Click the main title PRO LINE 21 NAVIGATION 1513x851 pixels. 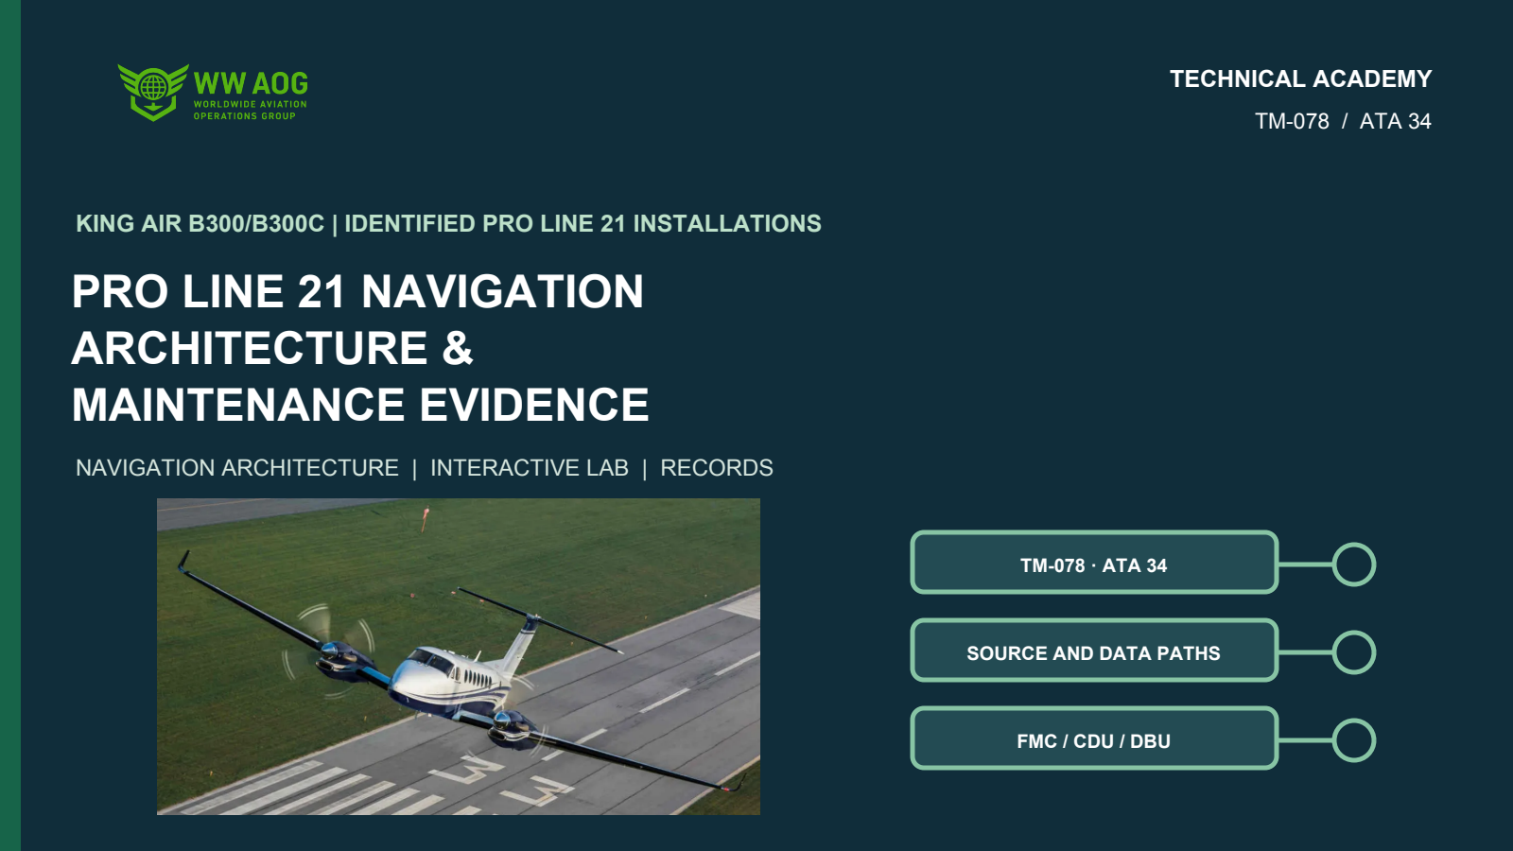358,291
